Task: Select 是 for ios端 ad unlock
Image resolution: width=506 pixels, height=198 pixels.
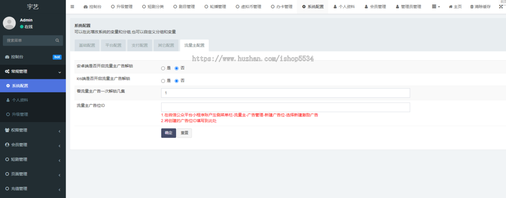Action: point(163,81)
